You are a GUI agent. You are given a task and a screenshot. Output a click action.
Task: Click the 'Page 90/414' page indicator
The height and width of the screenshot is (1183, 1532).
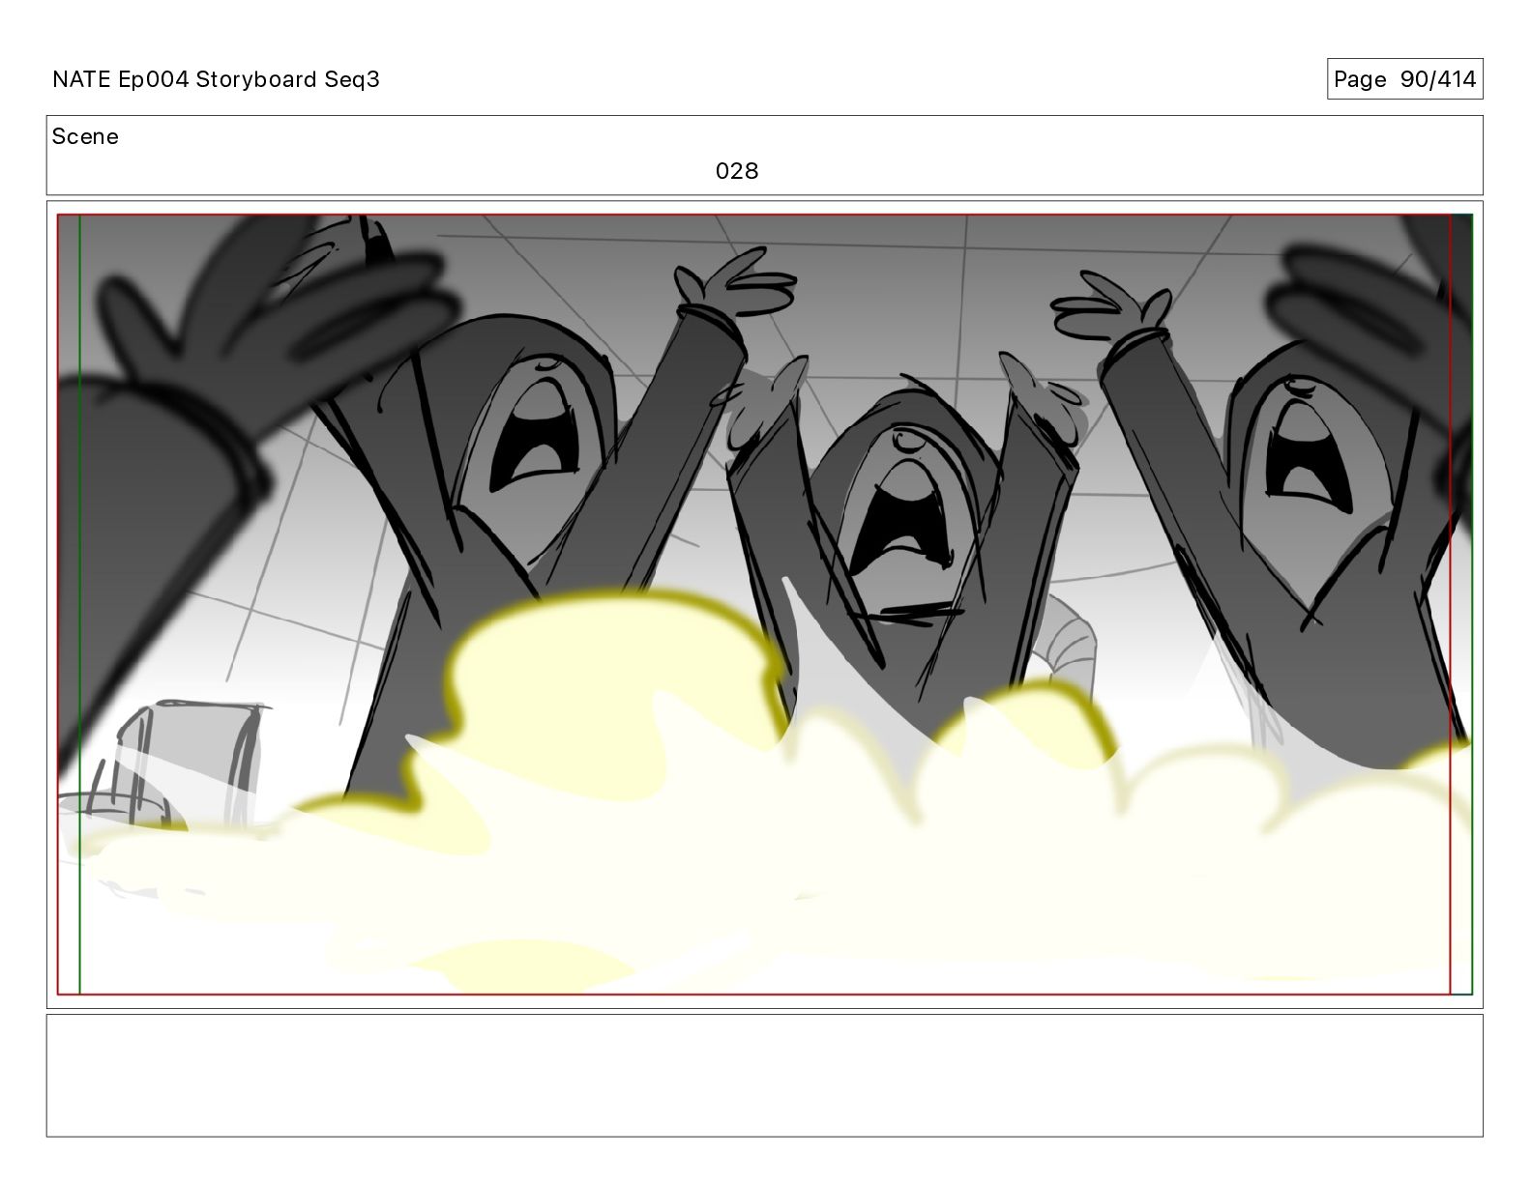[x=1404, y=79]
